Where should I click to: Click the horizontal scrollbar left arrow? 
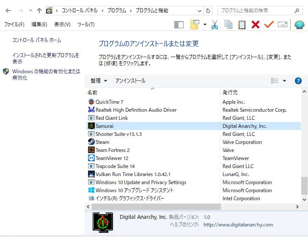click(x=88, y=207)
